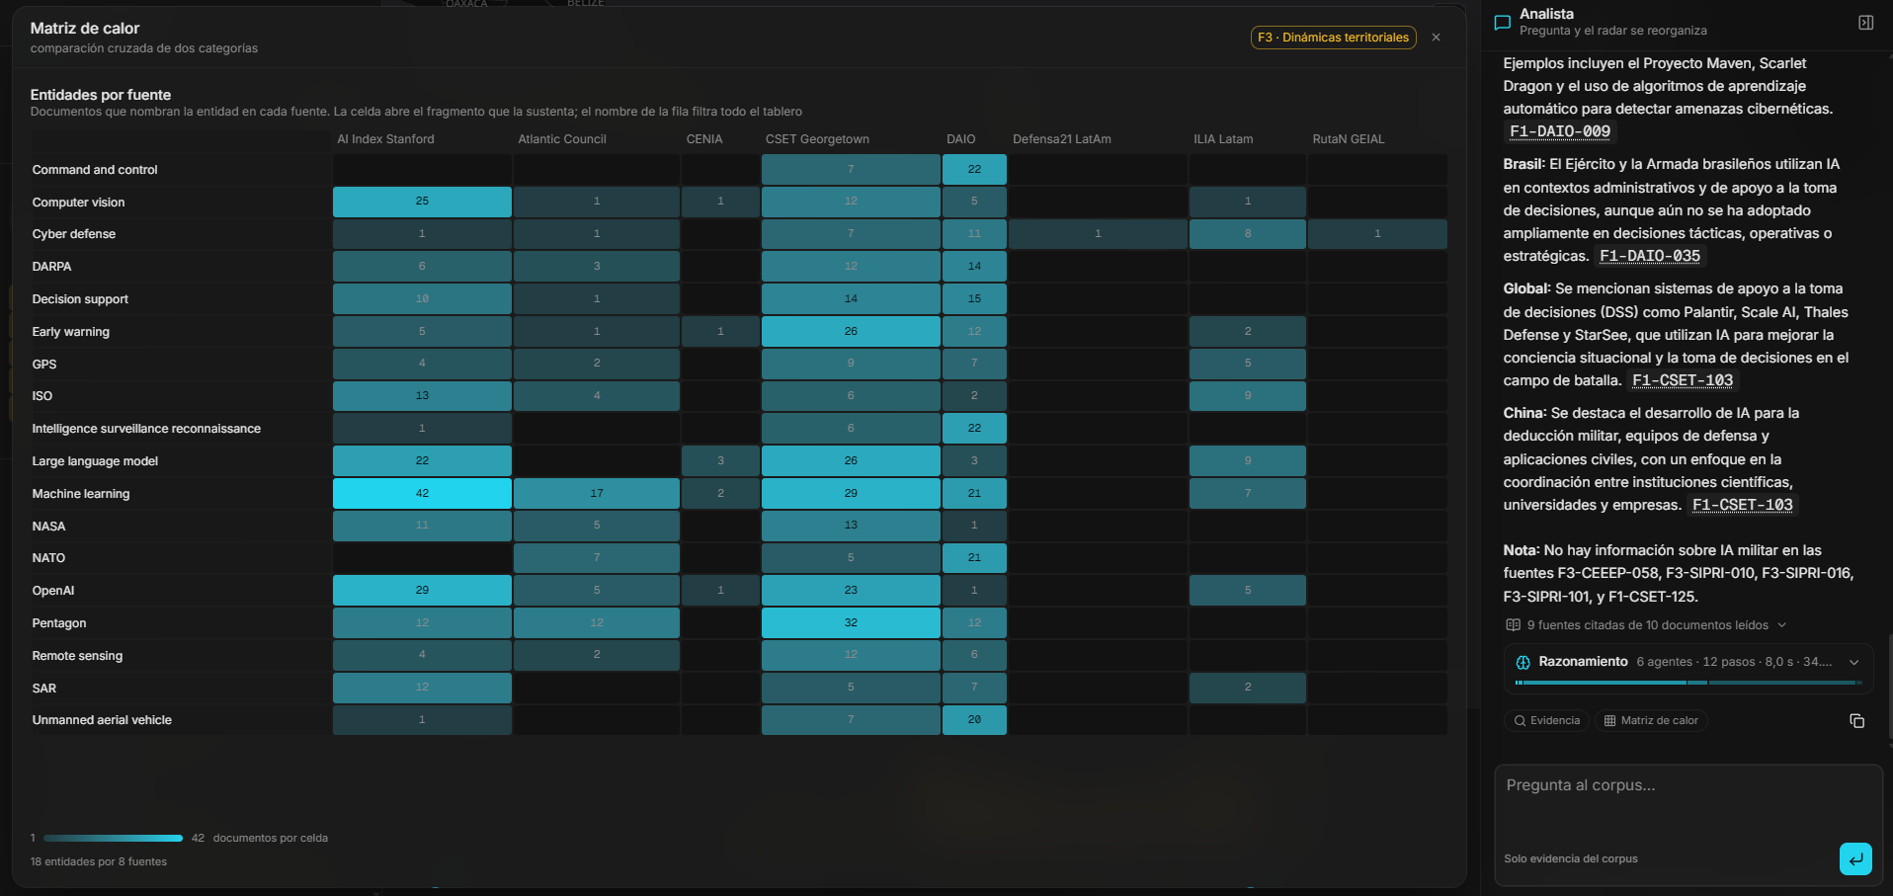Screen dimensions: 1893x896
Task: Copy the analyst answer
Action: tap(1856, 721)
